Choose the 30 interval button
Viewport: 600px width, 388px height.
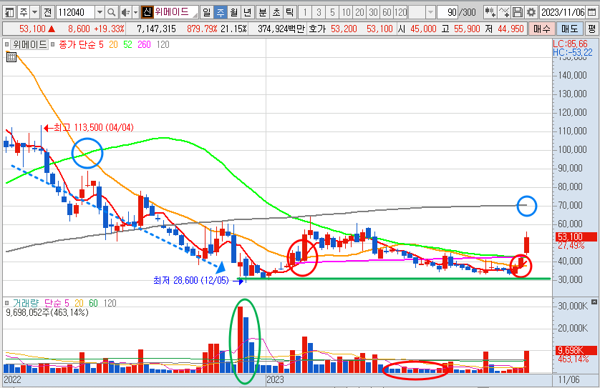pos(374,13)
